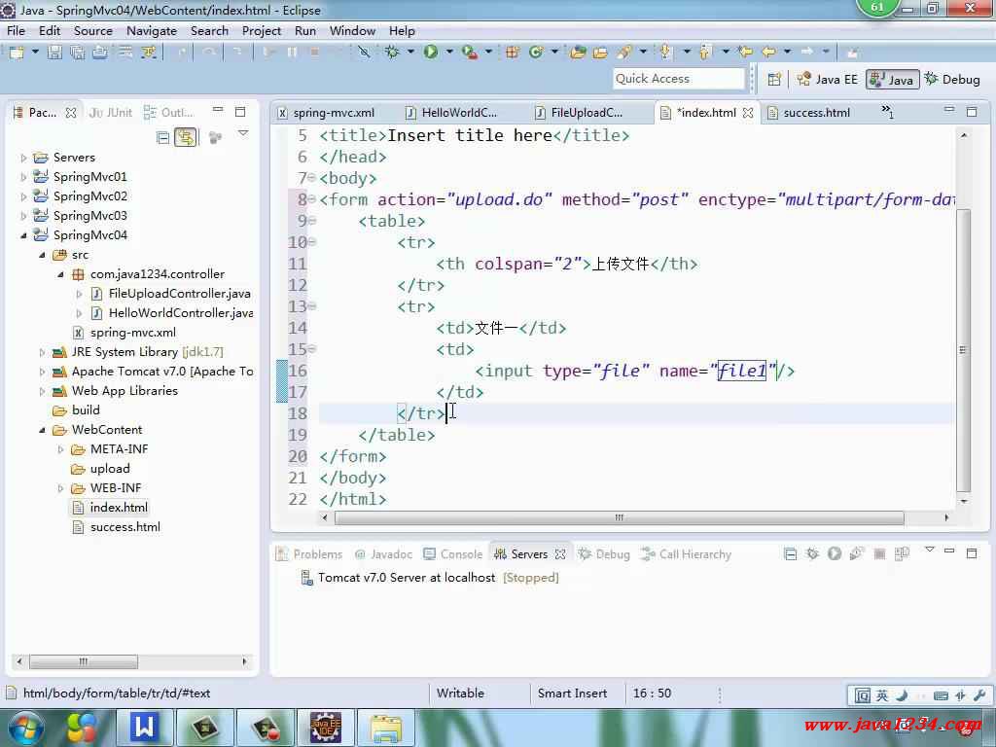Viewport: 996px width, 747px height.
Task: Click the New Java Package icon
Action: (x=512, y=53)
